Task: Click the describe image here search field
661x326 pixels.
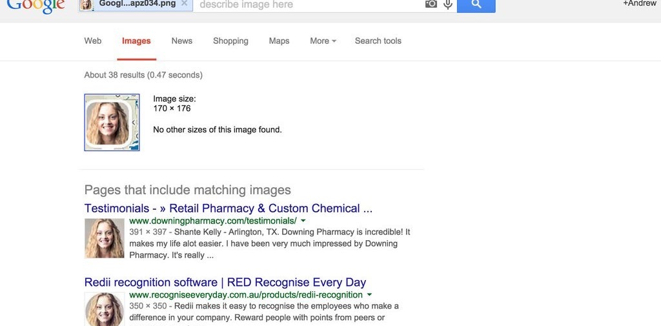Action: pos(310,5)
